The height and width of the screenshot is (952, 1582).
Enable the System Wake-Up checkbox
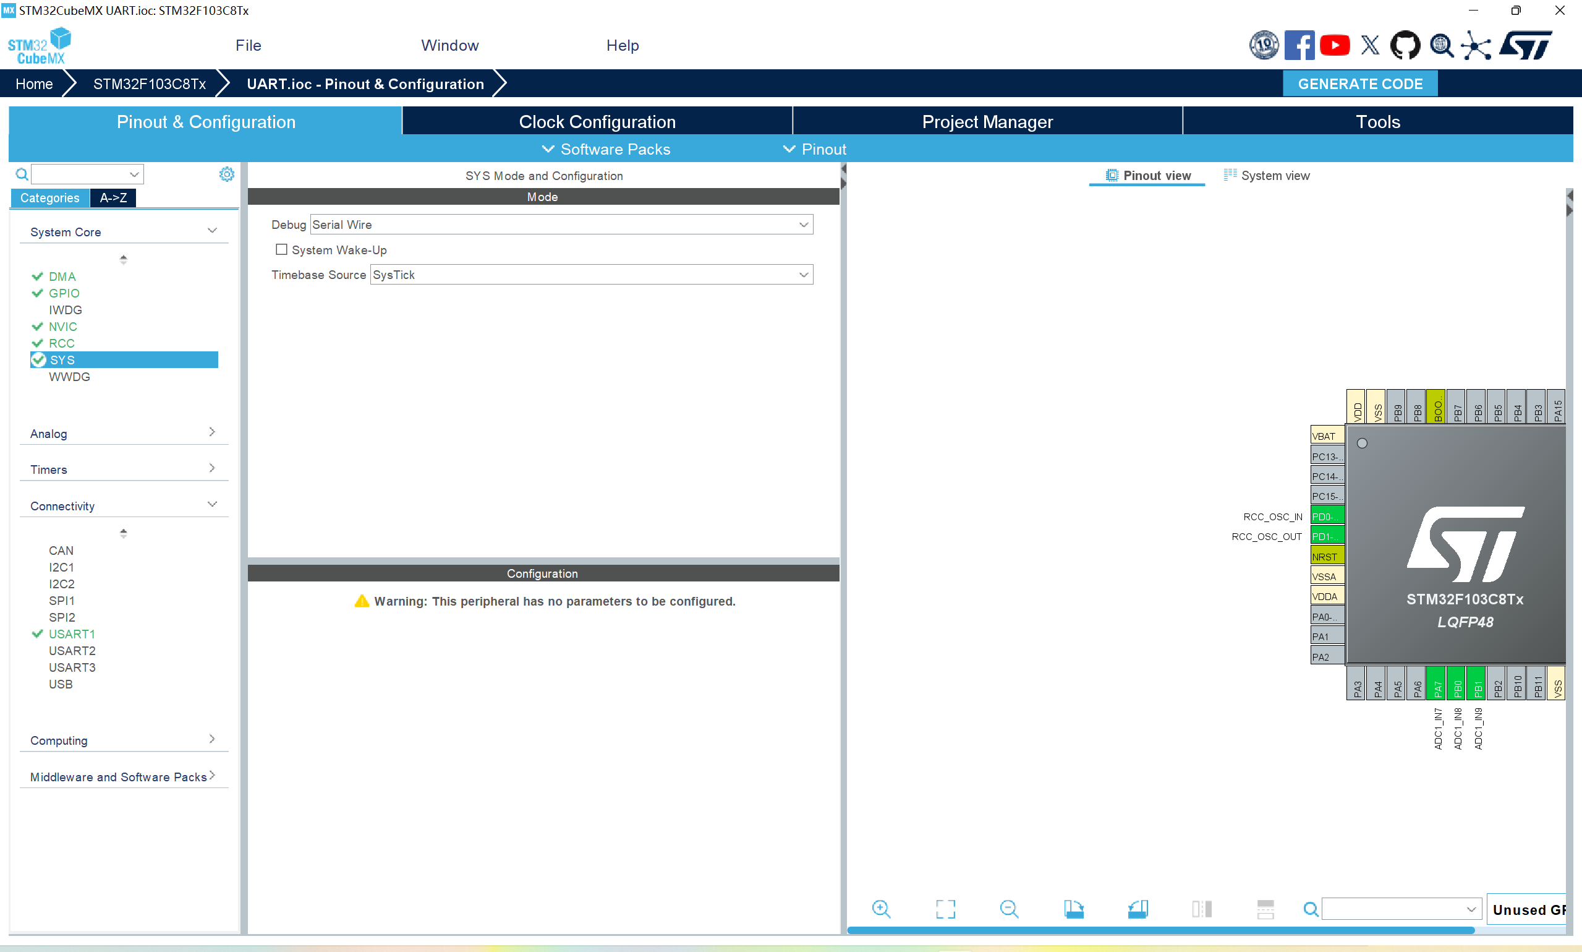tap(281, 249)
